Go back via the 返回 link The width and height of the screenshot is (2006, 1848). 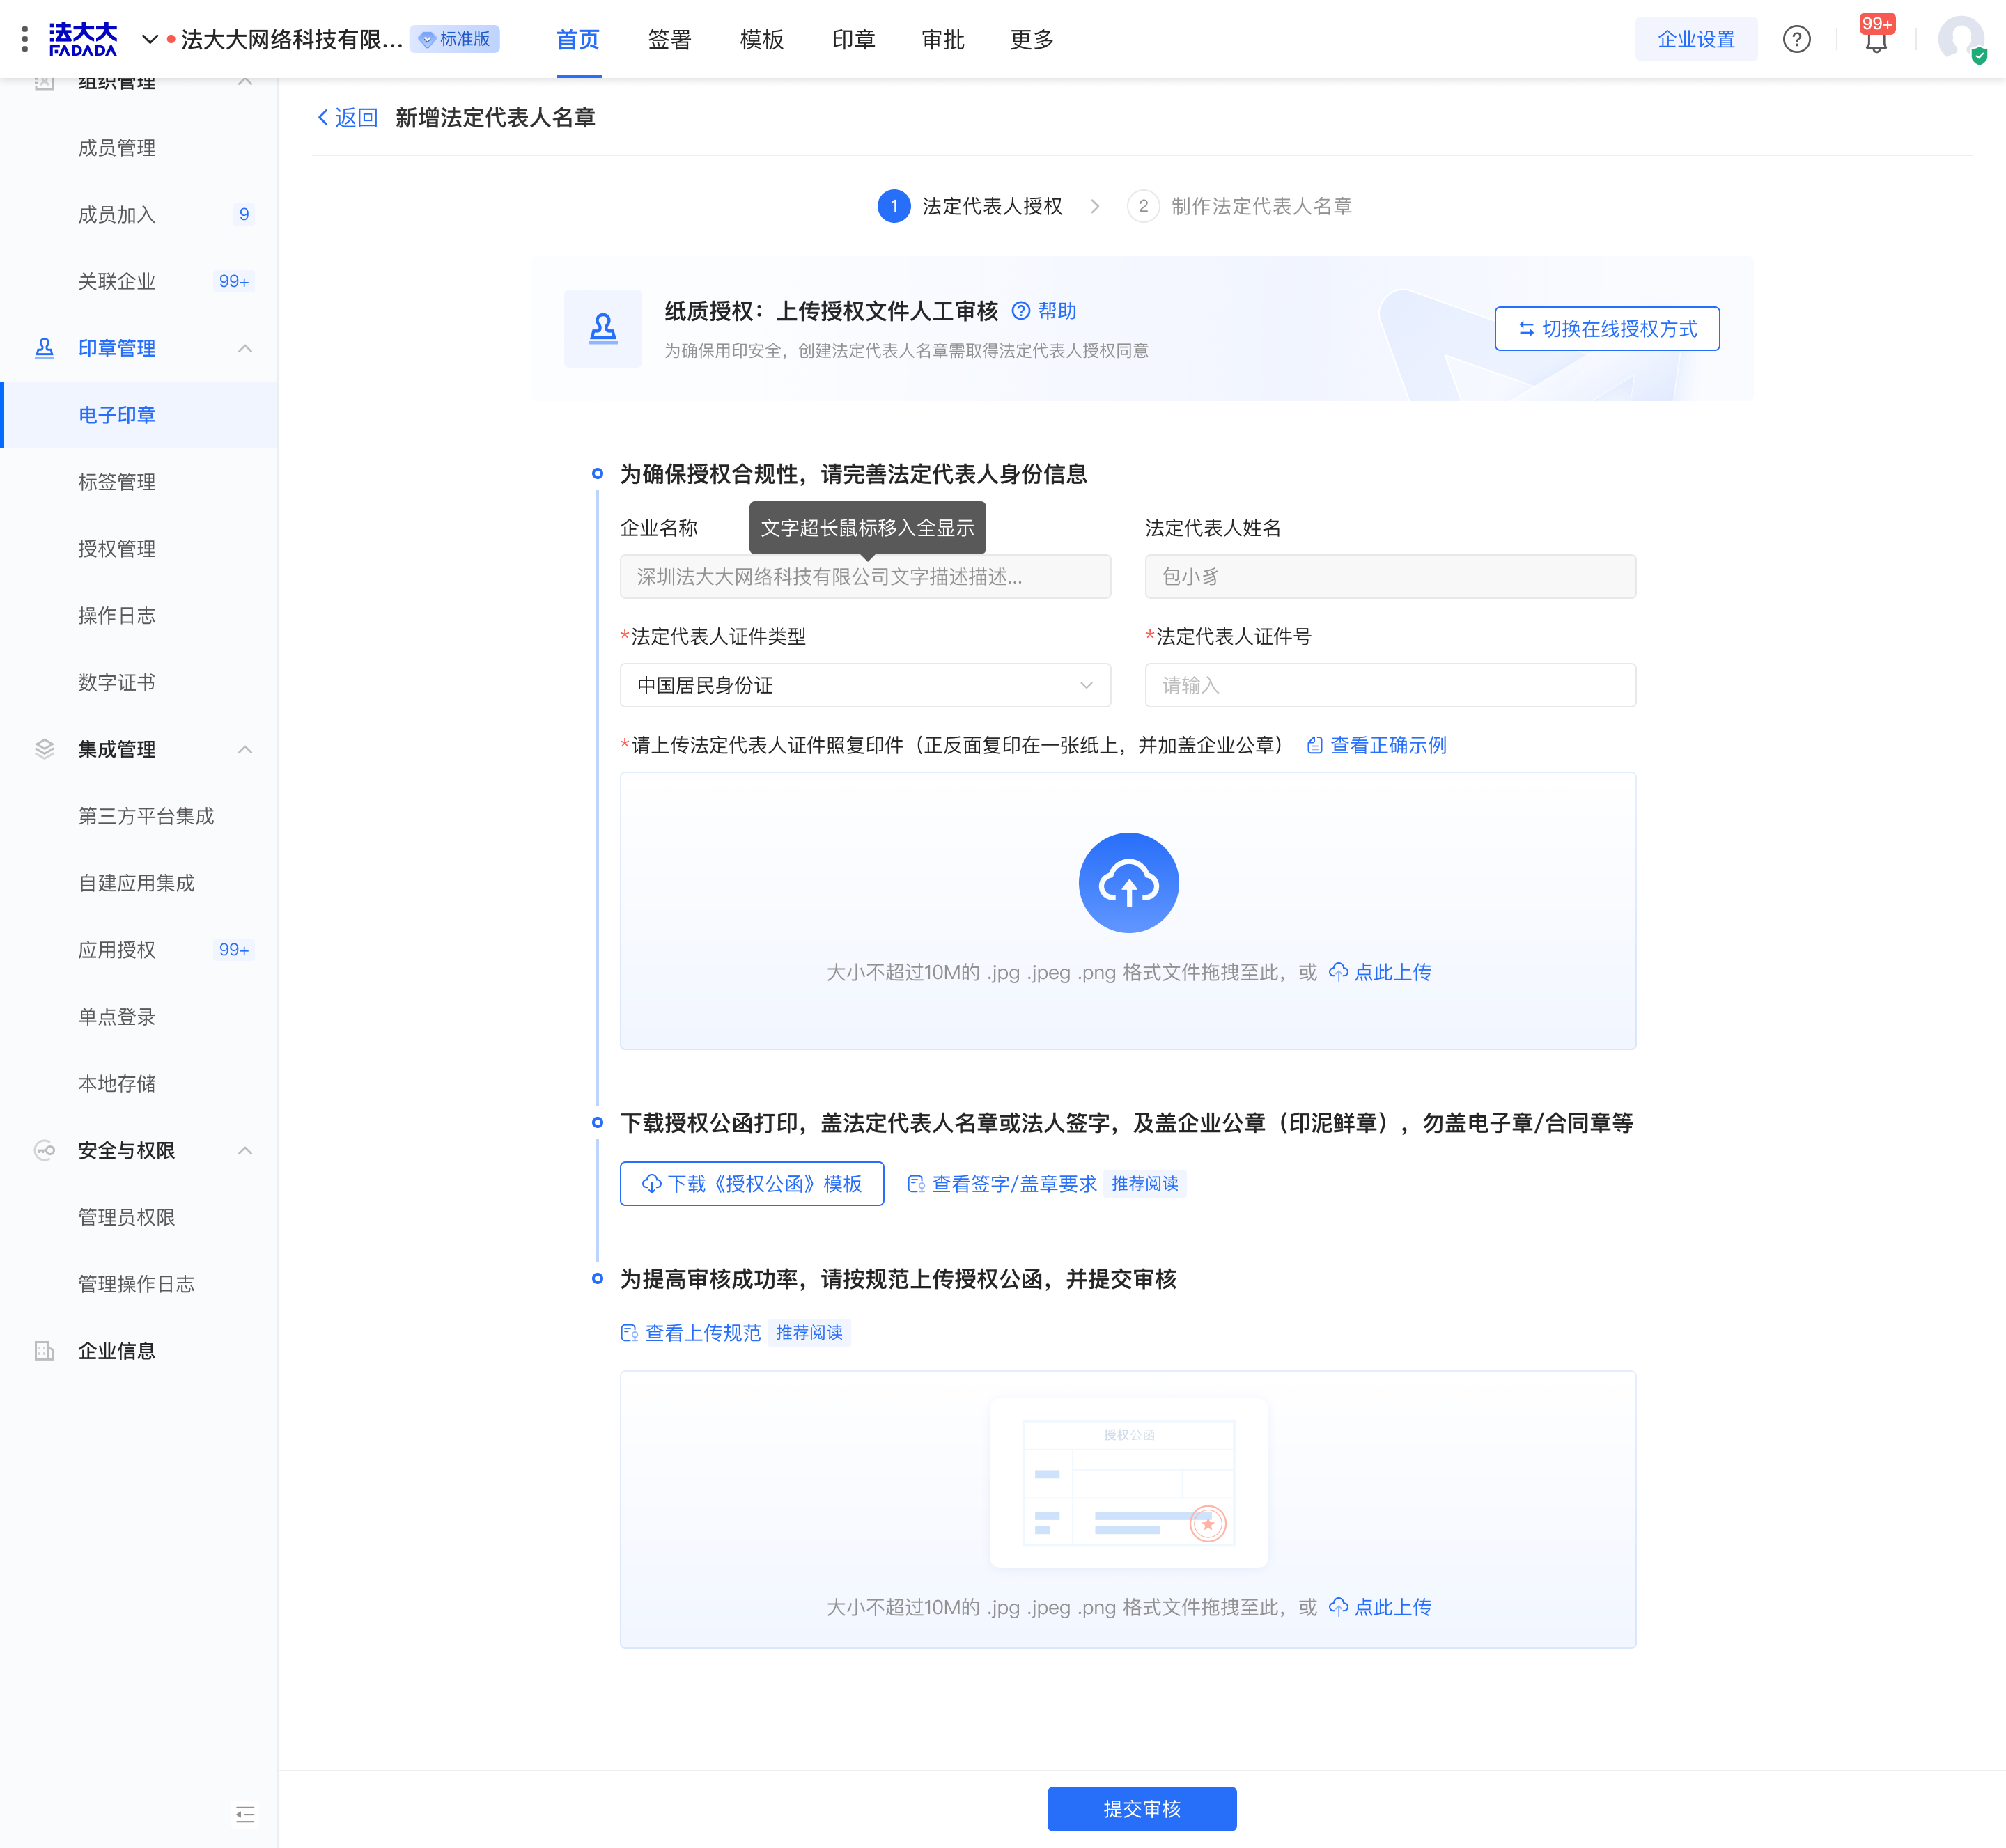pos(347,118)
